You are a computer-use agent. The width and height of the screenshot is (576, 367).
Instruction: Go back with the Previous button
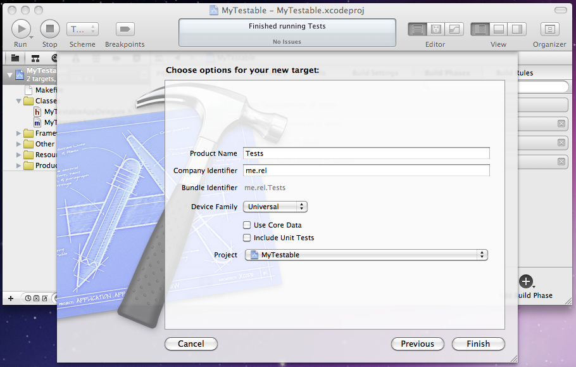[x=418, y=344]
